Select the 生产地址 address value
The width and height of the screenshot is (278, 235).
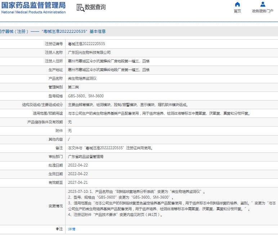tap(109, 70)
